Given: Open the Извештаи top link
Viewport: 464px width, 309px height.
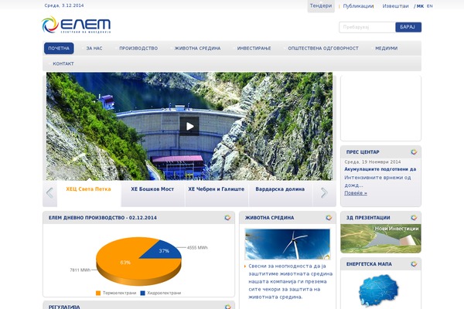Looking at the screenshot, I should tap(395, 6).
